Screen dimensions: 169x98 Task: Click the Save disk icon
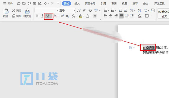[24, 3]
